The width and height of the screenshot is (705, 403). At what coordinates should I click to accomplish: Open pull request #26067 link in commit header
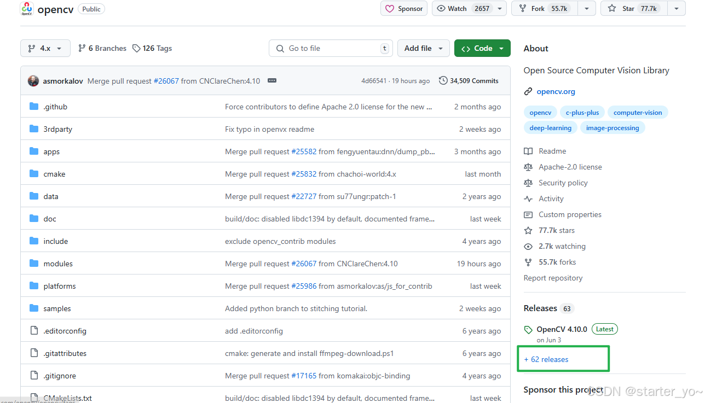[x=166, y=81]
